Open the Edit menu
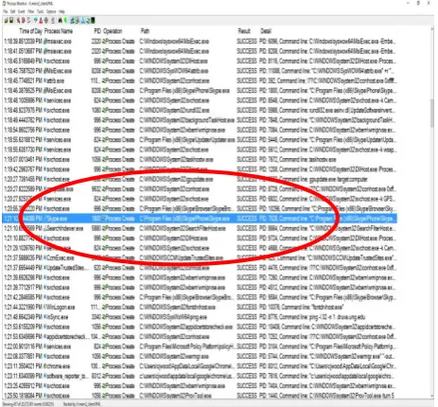Screen dimensions: 438x407 [12, 11]
